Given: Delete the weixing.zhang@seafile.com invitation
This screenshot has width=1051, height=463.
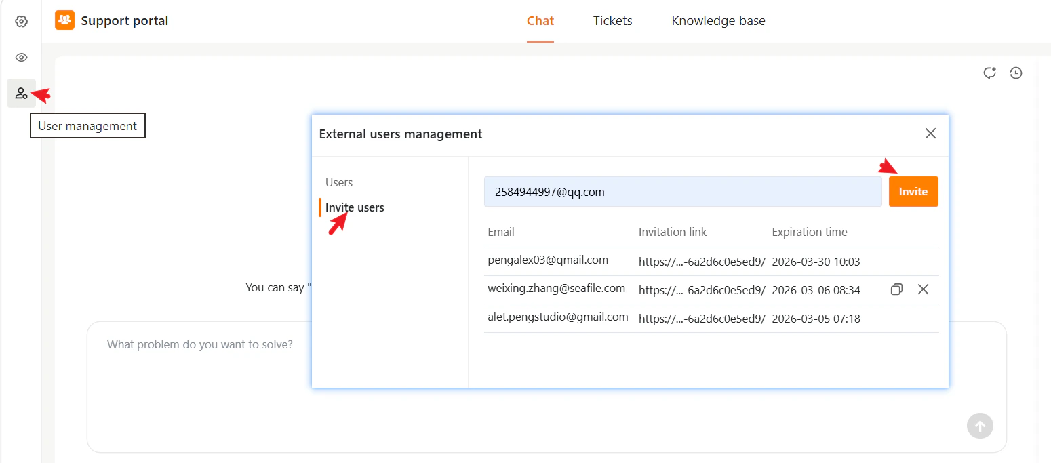Looking at the screenshot, I should (923, 289).
